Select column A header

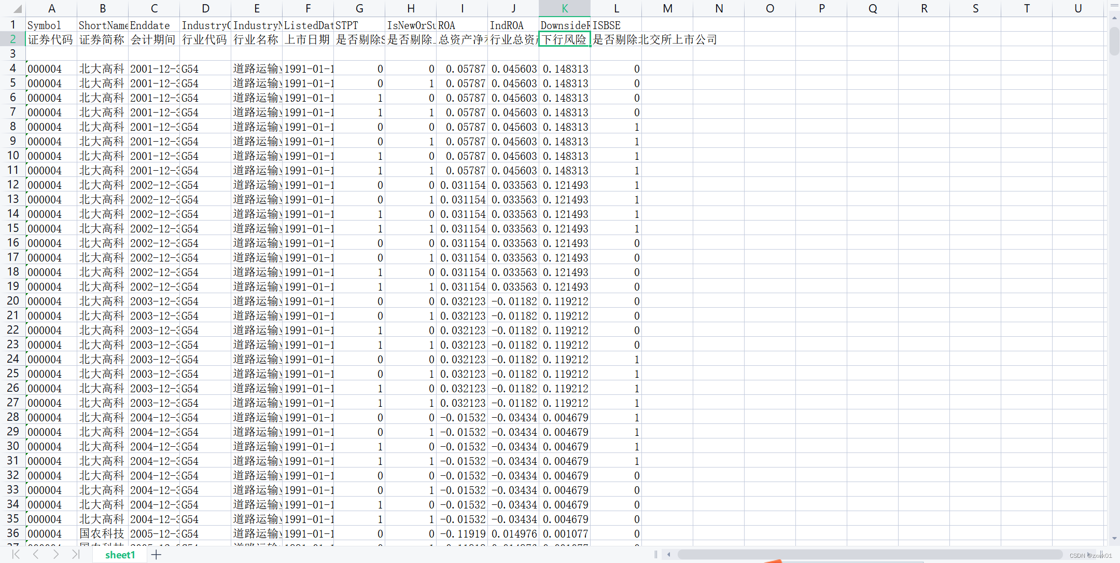pos(51,8)
